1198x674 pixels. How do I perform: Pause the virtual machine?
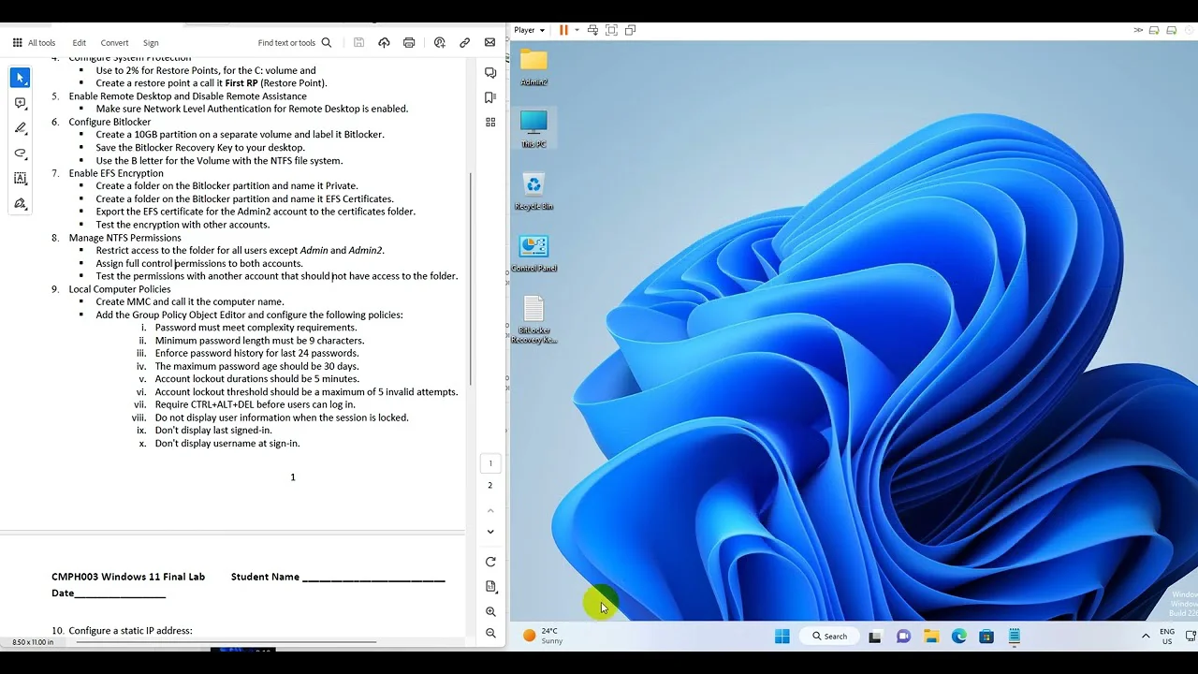pos(563,30)
